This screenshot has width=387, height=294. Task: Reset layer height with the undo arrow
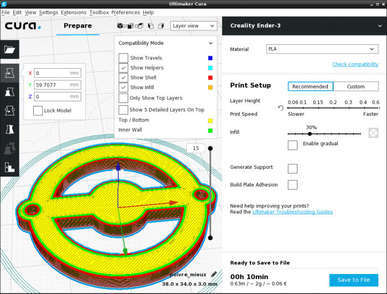click(x=281, y=109)
